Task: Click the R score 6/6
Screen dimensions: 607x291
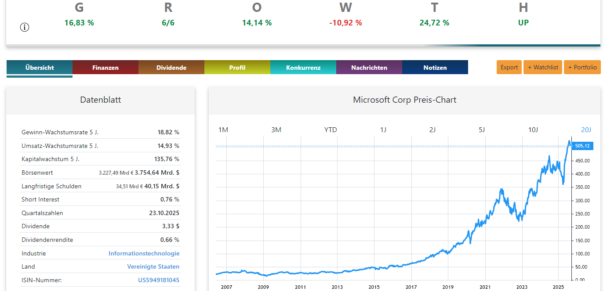Action: 168,23
